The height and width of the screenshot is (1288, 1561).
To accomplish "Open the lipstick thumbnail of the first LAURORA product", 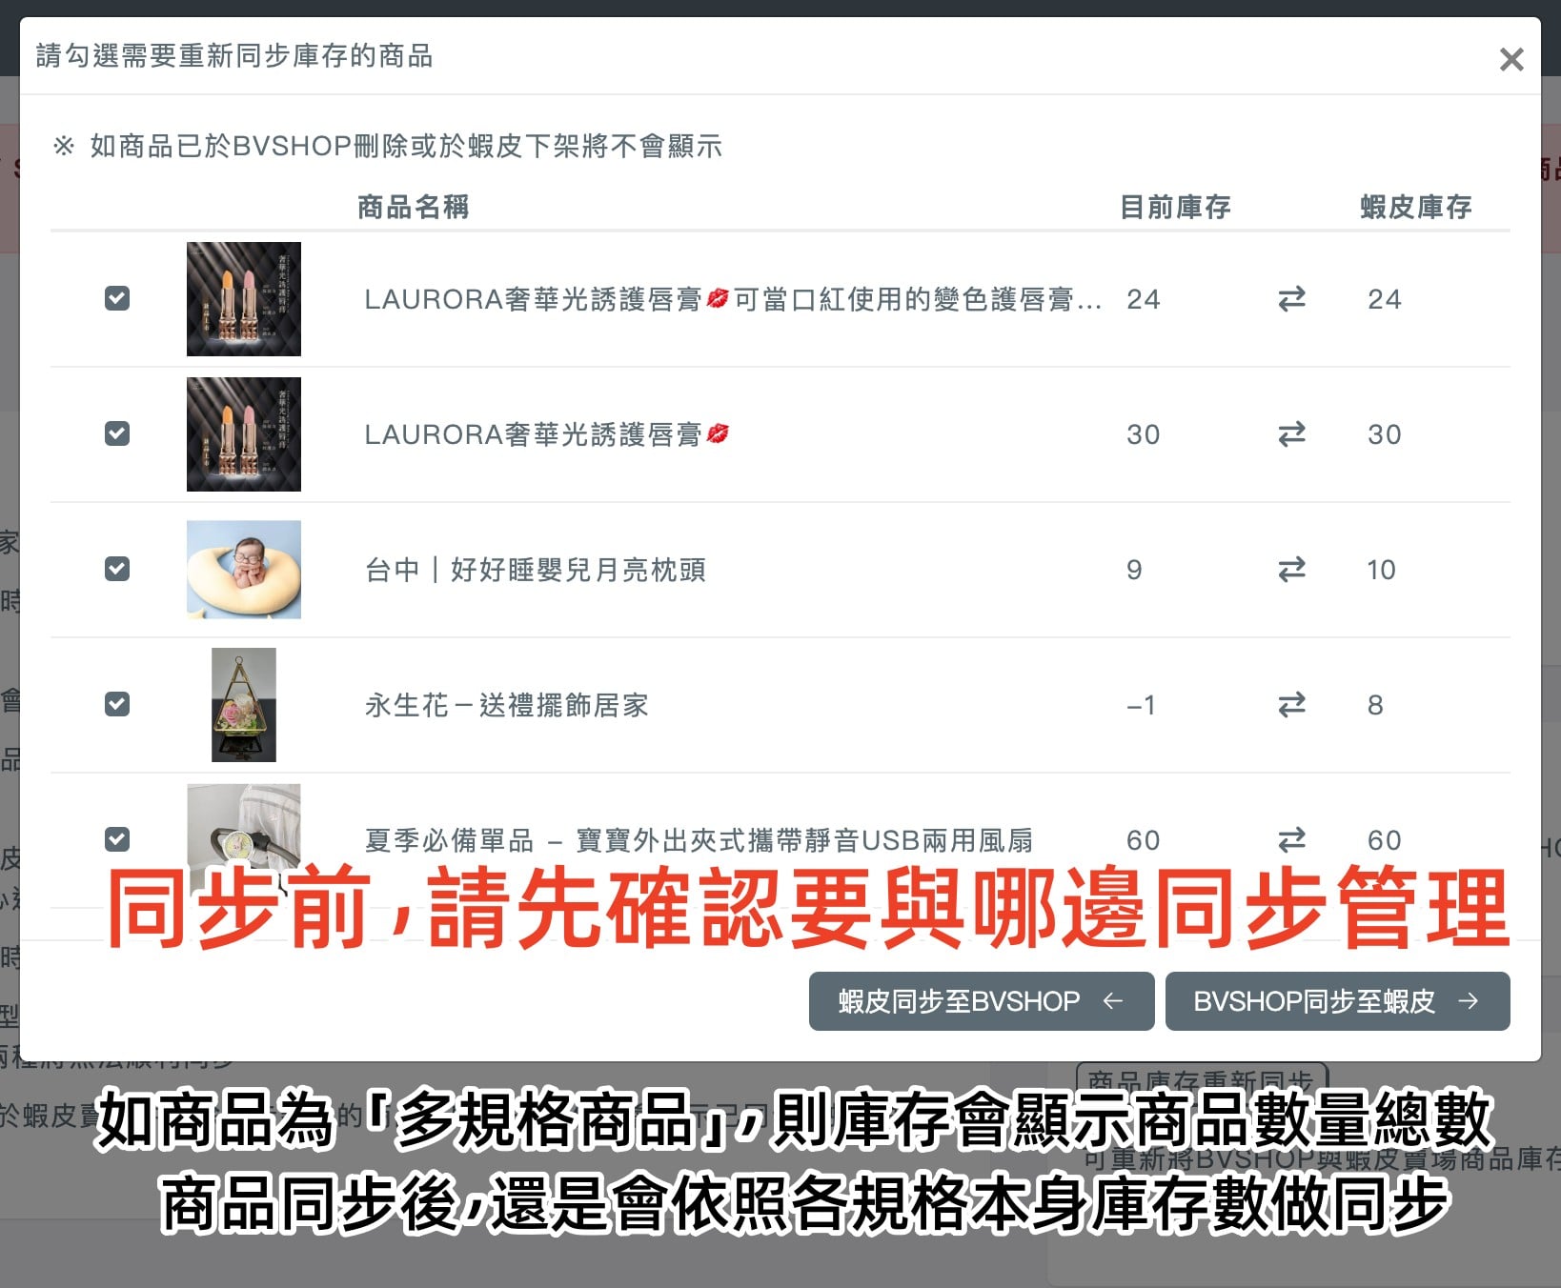I will (x=244, y=299).
